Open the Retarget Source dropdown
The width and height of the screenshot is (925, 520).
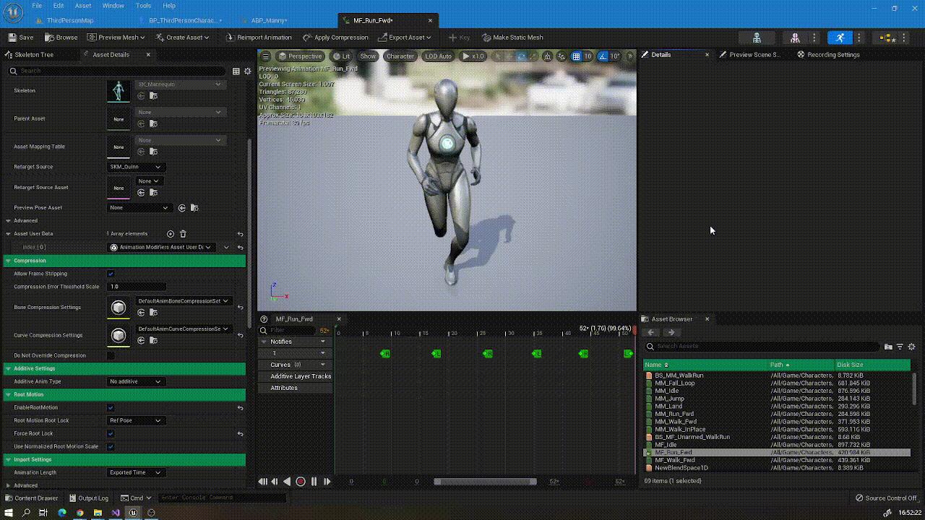click(x=136, y=167)
